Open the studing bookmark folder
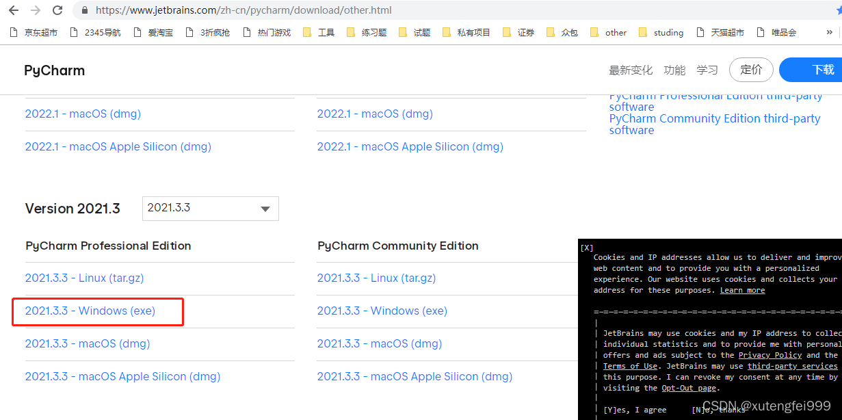 [x=661, y=32]
